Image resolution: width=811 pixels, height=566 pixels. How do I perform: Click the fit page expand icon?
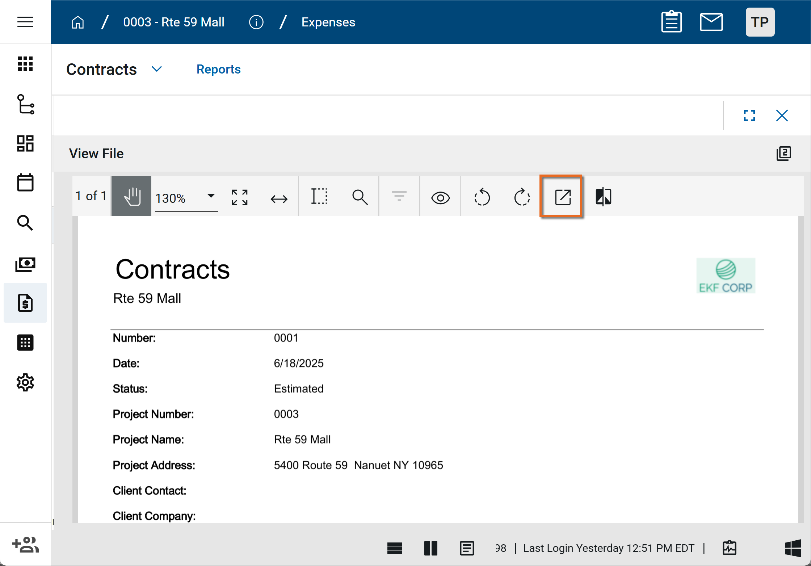click(239, 197)
